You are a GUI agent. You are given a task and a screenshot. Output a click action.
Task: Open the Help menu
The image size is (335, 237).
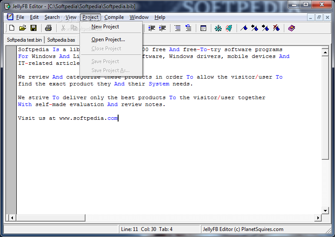(x=160, y=17)
